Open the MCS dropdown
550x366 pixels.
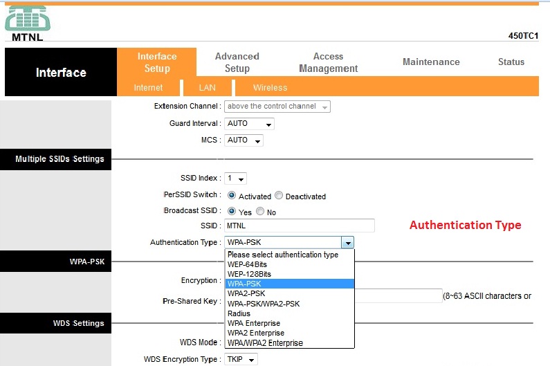[x=244, y=140]
